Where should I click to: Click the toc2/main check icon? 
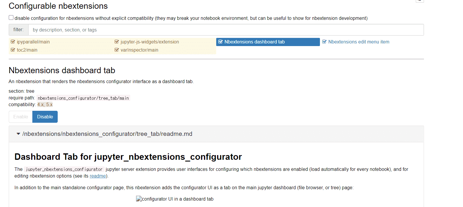[x=13, y=50]
